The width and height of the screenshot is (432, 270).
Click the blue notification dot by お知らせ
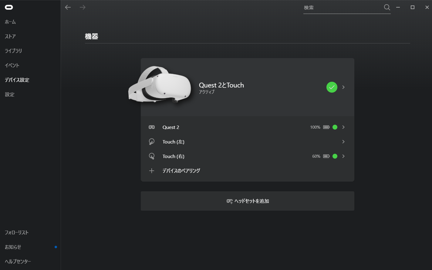point(56,247)
